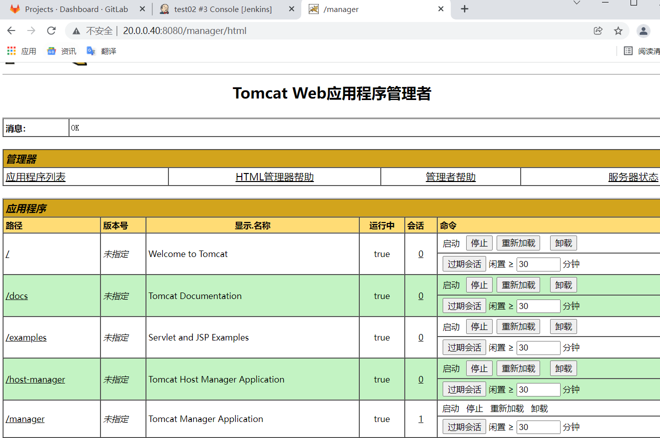The height and width of the screenshot is (438, 660).
Task: Click the Welcome to Tomcat display name
Action: [188, 254]
